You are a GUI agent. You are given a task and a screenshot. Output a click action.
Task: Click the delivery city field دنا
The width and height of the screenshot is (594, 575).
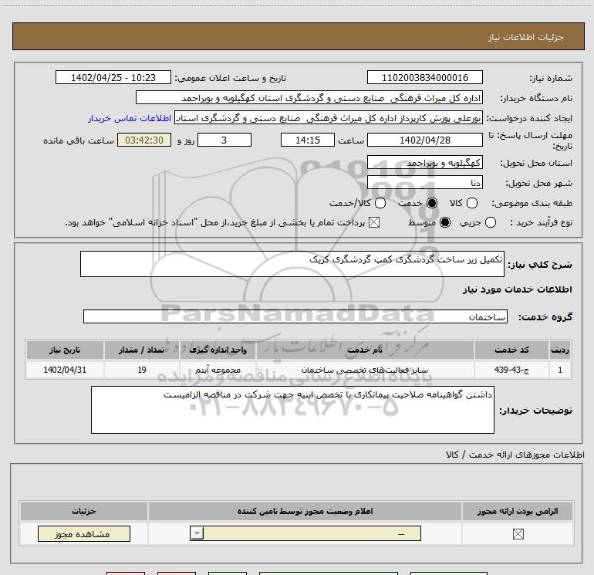[x=424, y=183]
